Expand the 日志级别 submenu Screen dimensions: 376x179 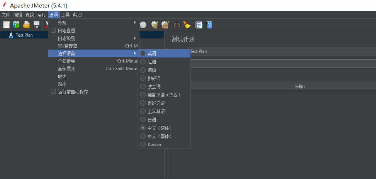pos(94,38)
